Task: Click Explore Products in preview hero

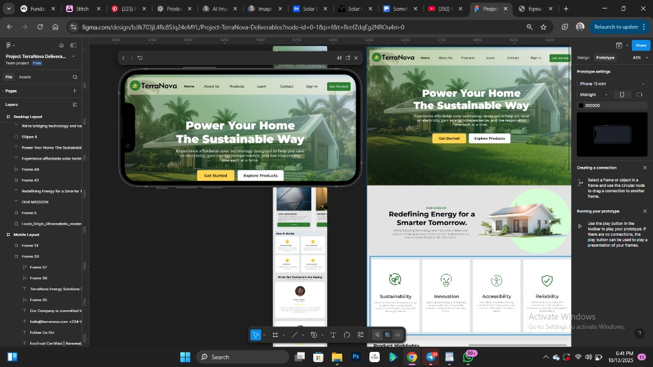Action: point(260,176)
